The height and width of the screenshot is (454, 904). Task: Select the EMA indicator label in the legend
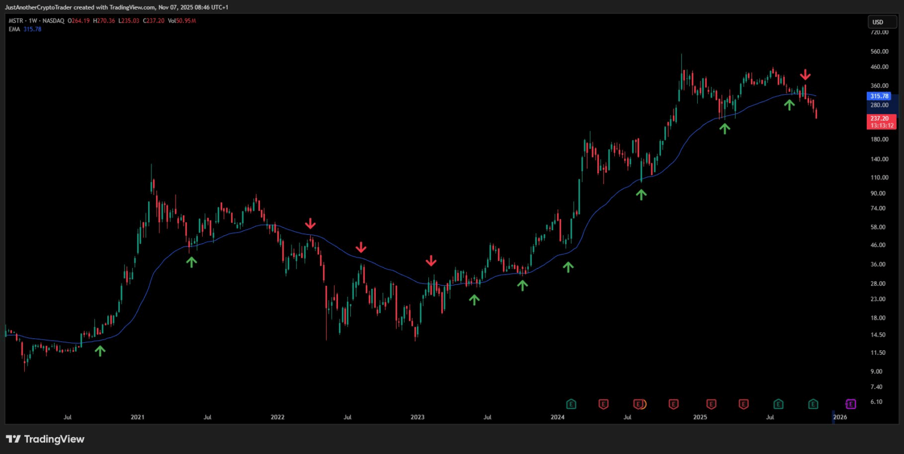point(14,29)
